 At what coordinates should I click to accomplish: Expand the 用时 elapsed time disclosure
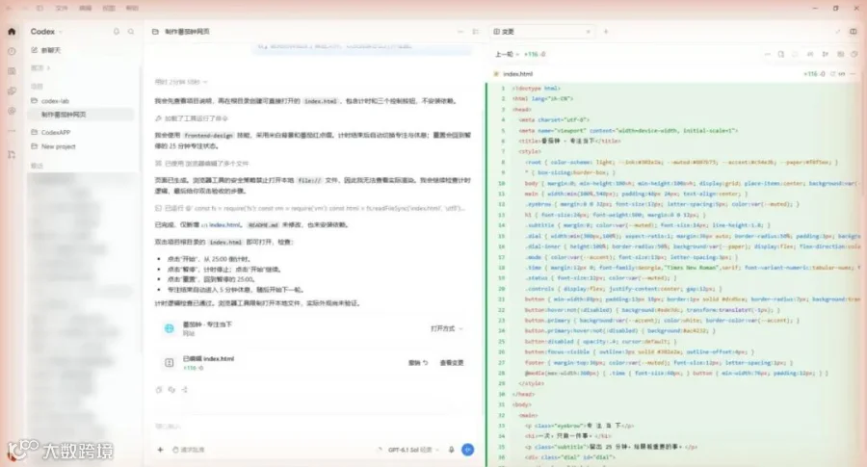(181, 82)
